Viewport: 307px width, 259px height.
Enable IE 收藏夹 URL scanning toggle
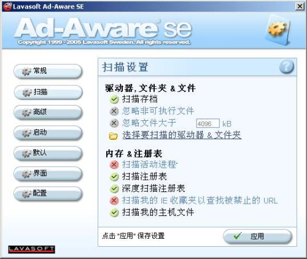coord(114,200)
